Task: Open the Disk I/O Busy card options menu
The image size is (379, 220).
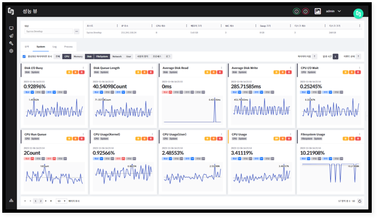Action: tap(83, 68)
